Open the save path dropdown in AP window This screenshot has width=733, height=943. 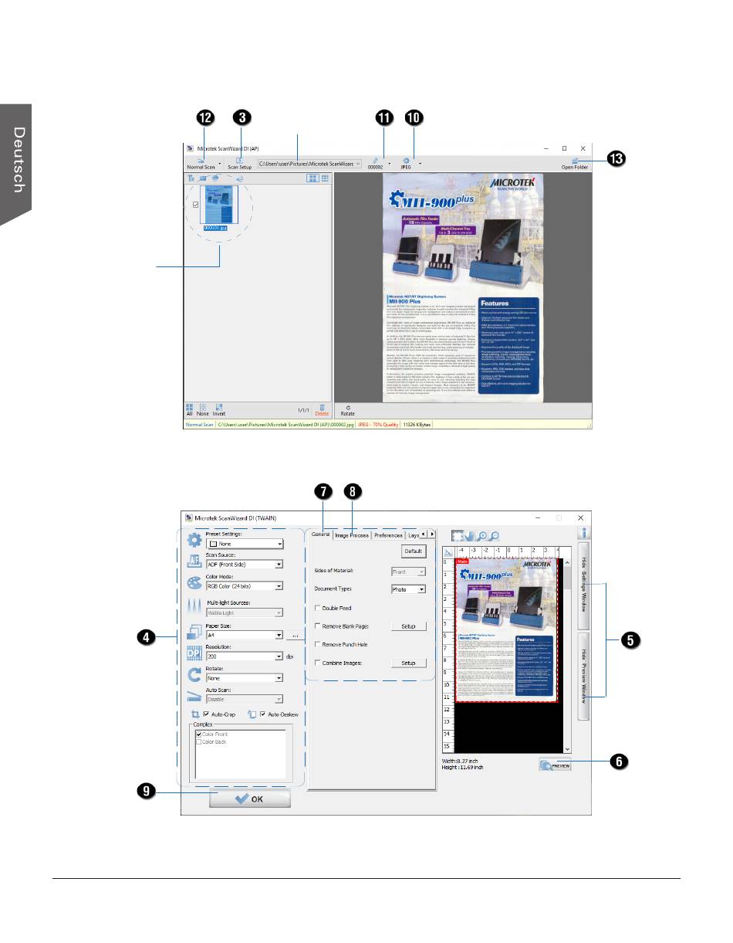tap(359, 164)
